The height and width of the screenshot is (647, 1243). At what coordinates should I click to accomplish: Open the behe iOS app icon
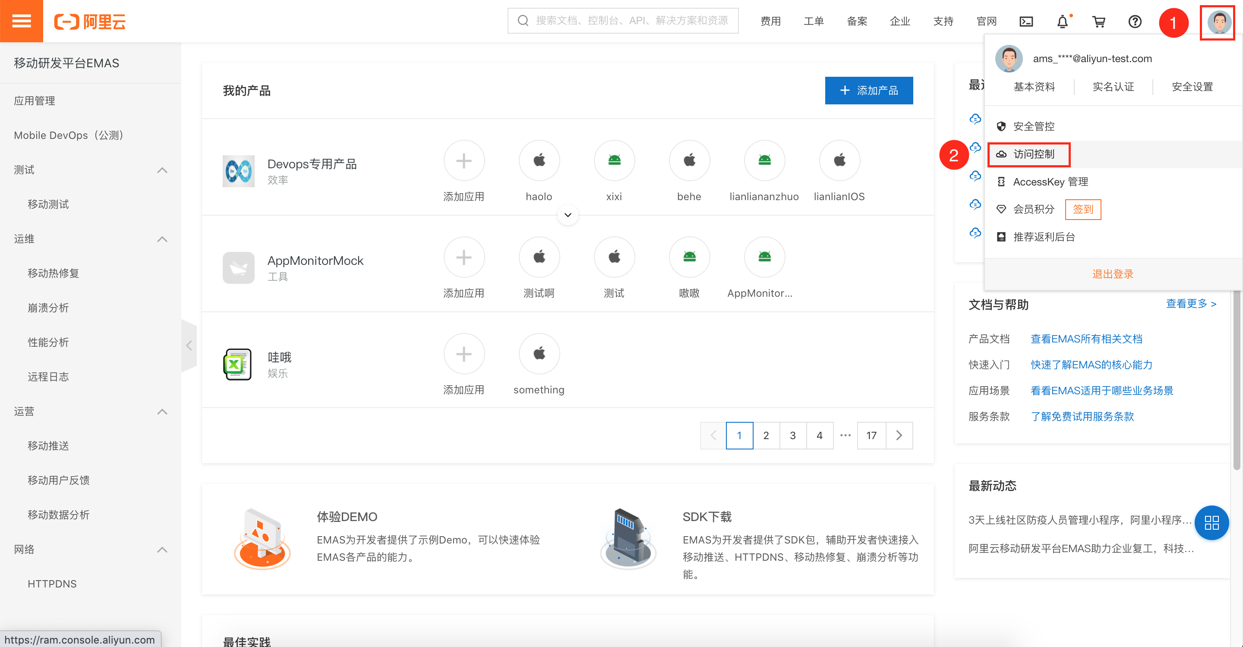[689, 160]
